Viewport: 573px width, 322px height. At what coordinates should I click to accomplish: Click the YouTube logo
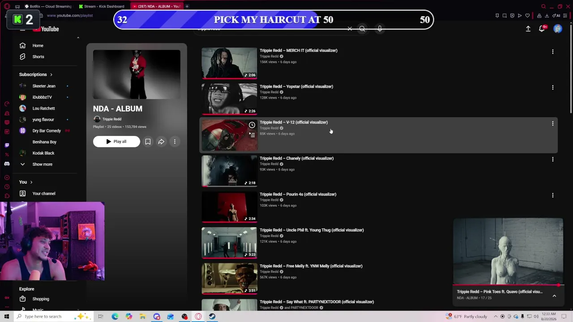pos(46,29)
